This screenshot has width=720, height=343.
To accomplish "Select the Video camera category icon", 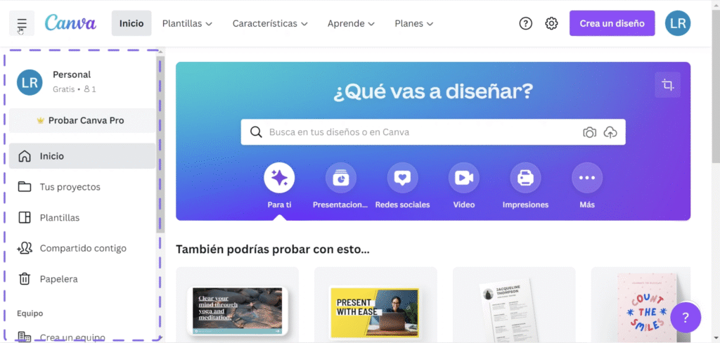I will 463,178.
